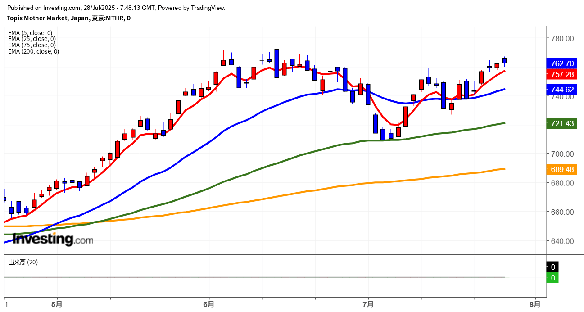Click the 762.70 current price label
Screen dimensions: 584x312
561,63
